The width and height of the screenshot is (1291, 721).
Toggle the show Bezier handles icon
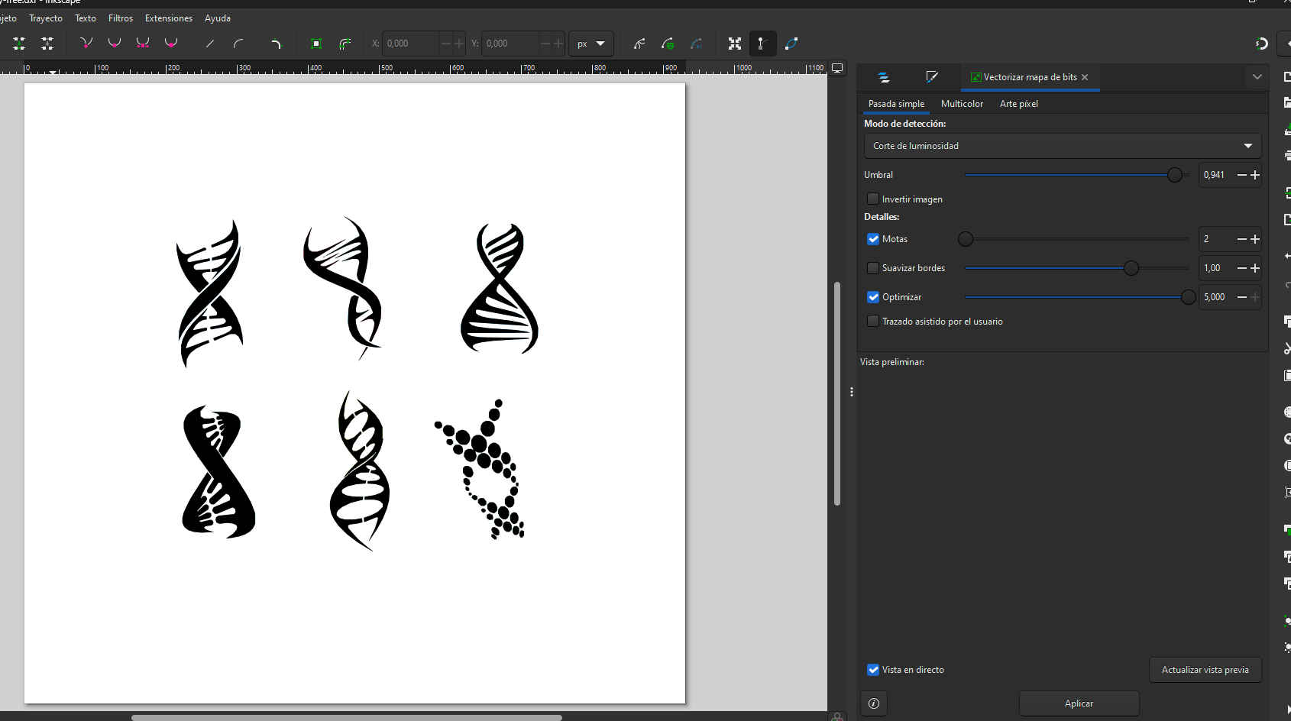tap(761, 44)
